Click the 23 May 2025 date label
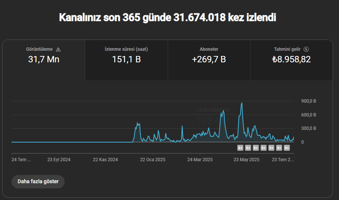 pyautogui.click(x=246, y=160)
